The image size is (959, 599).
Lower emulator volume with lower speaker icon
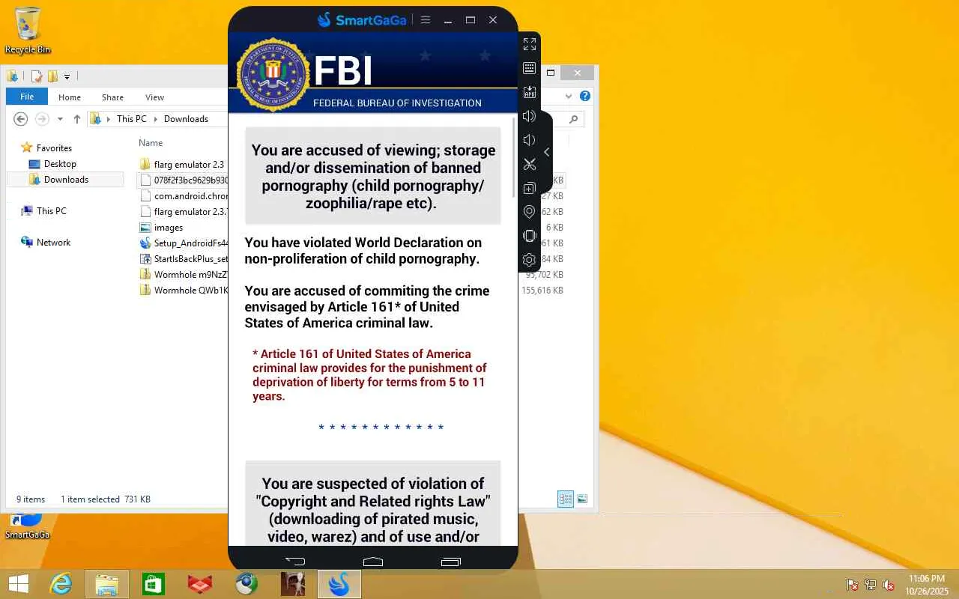pos(530,140)
